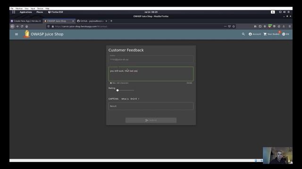This screenshot has height=169, width=302.
Task: Open VirtualBox Help menu
Action: [47, 8]
